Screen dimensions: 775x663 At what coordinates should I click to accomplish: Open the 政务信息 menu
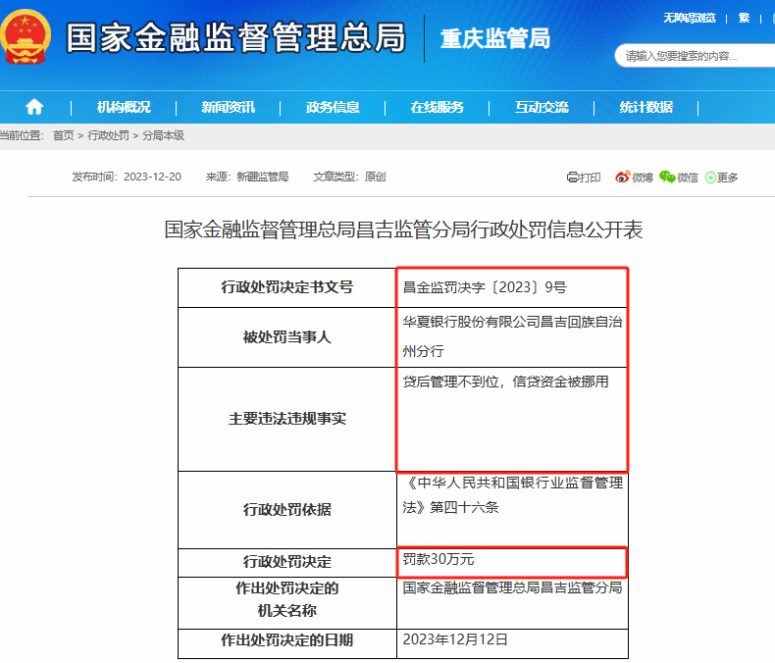pyautogui.click(x=333, y=107)
